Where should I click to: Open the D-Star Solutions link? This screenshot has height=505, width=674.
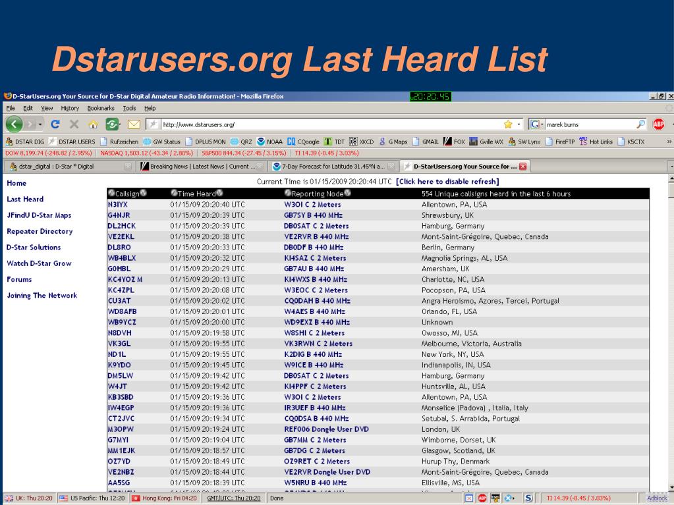point(34,248)
